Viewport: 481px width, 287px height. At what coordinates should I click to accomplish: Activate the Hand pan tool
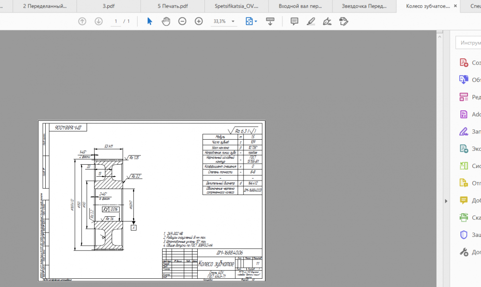click(x=166, y=21)
